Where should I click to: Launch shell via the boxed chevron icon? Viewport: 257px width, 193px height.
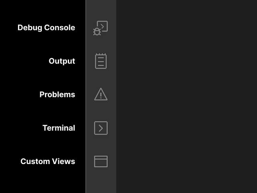coord(101,128)
